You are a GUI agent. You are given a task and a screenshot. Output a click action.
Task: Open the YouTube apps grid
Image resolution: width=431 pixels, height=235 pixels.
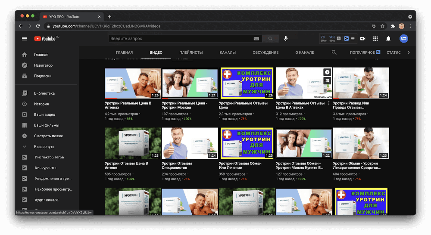pos(375,39)
